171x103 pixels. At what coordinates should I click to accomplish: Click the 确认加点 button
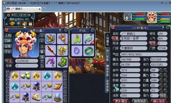point(159,101)
